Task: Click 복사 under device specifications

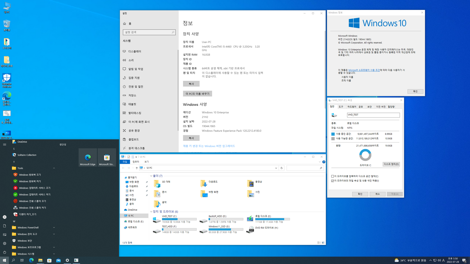Action: [x=191, y=84]
